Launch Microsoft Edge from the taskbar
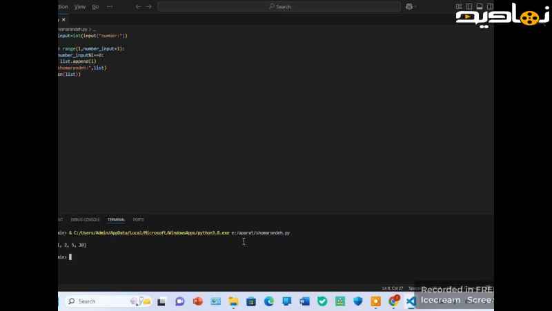This screenshot has height=311, width=552. (x=269, y=301)
